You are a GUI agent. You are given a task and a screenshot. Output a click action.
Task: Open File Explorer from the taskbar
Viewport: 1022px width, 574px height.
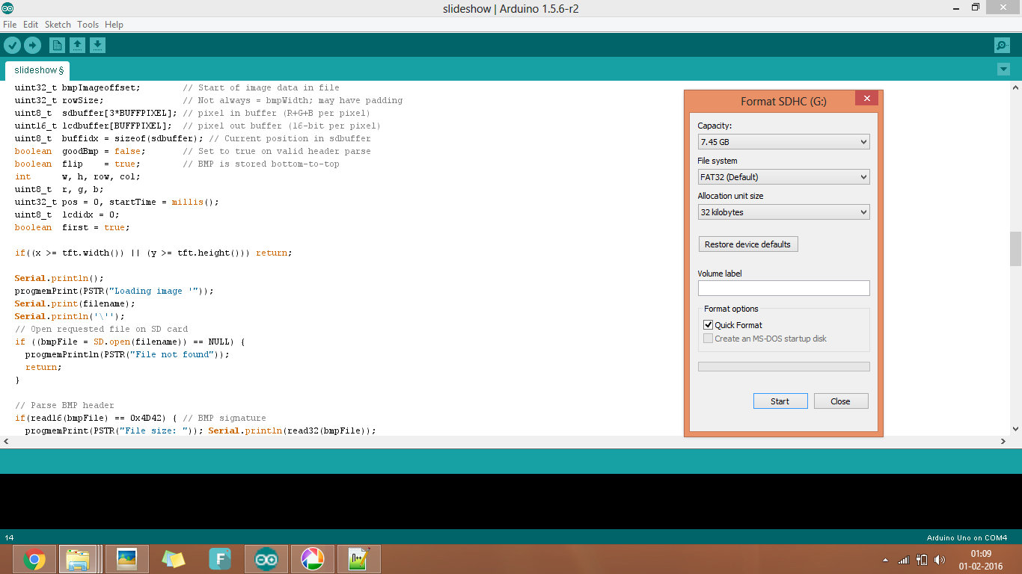point(78,559)
